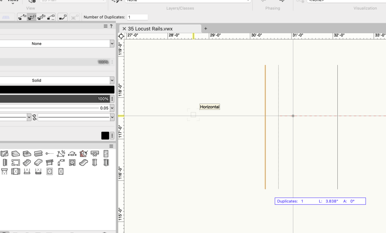Choose the Door tool icon
The width and height of the screenshot is (386, 233).
click(106, 154)
